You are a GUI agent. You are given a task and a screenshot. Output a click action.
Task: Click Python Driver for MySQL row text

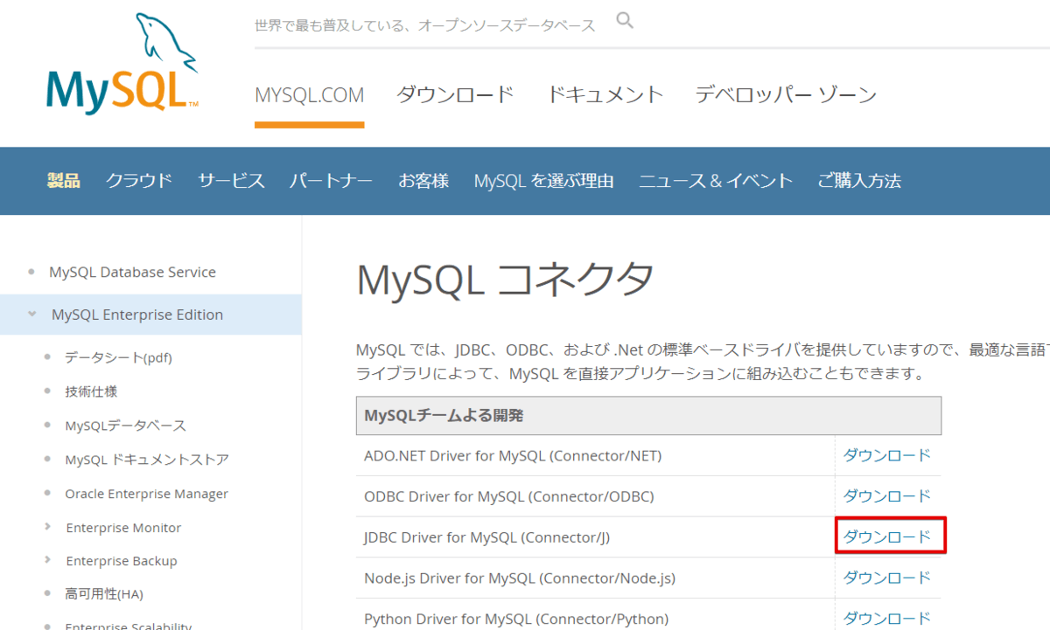click(x=516, y=619)
